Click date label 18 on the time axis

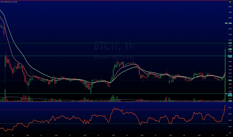(x=13, y=135)
